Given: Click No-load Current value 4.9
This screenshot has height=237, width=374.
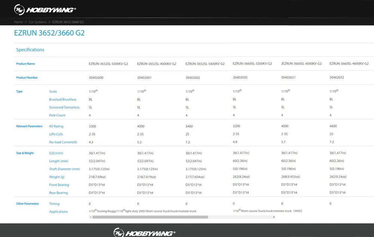Looking at the screenshot, I should click(235, 142).
